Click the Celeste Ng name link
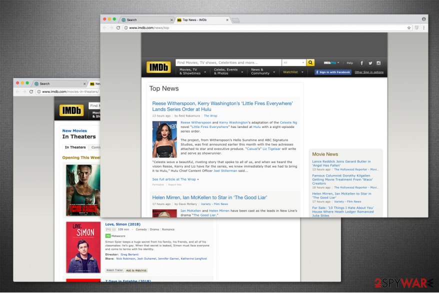The height and width of the screenshot is (293, 439). pyautogui.click(x=288, y=122)
